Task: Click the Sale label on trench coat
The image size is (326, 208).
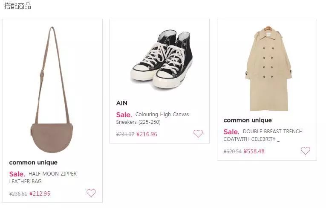Action: pyautogui.click(x=231, y=132)
